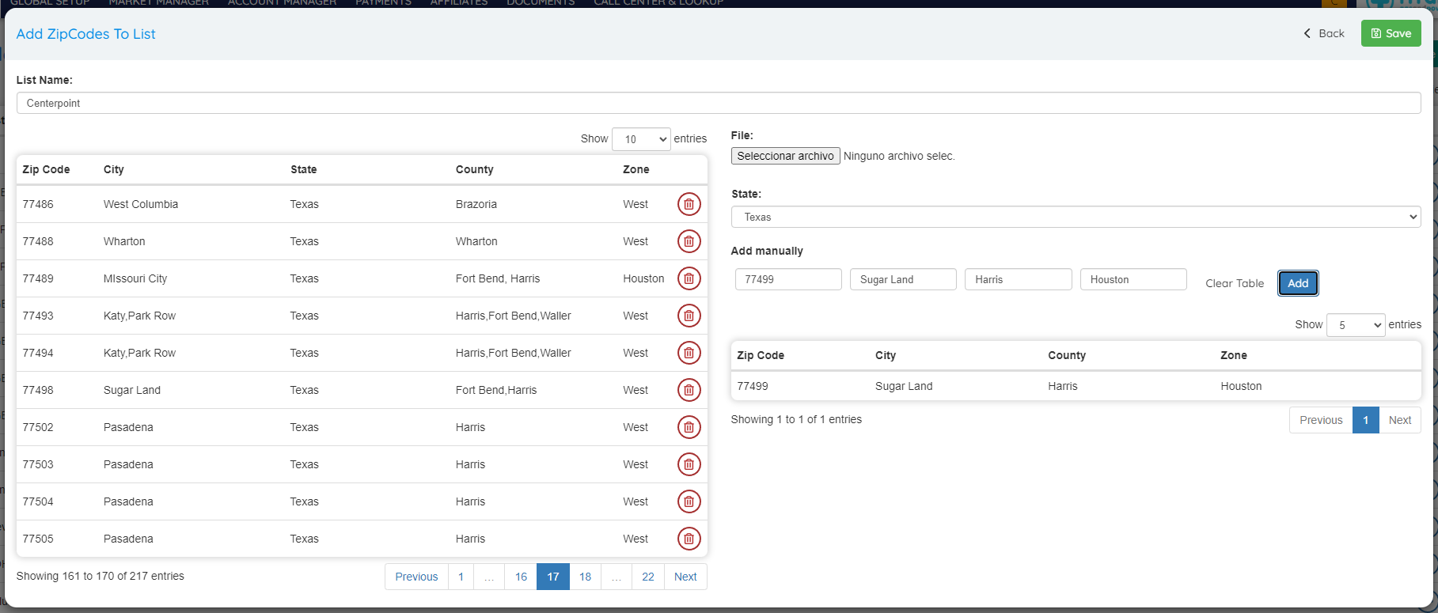Image resolution: width=1438 pixels, height=613 pixels.
Task: Sort right table by Zone header
Action: pos(1234,355)
